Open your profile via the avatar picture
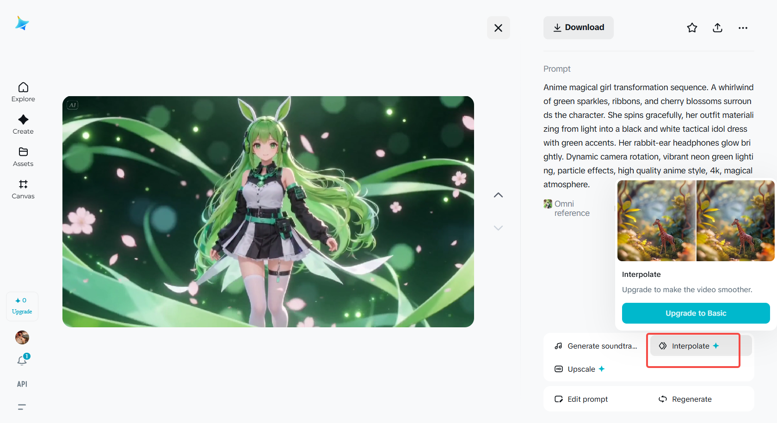 pyautogui.click(x=22, y=337)
